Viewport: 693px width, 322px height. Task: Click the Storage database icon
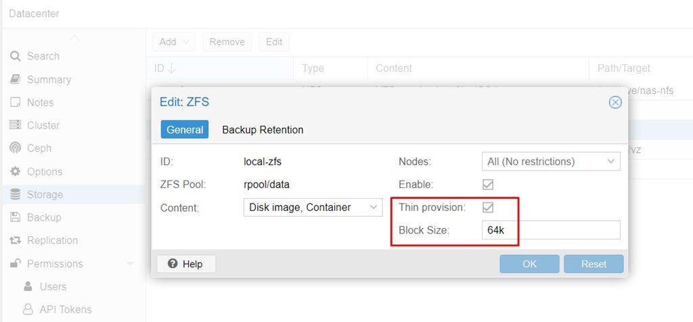point(16,194)
